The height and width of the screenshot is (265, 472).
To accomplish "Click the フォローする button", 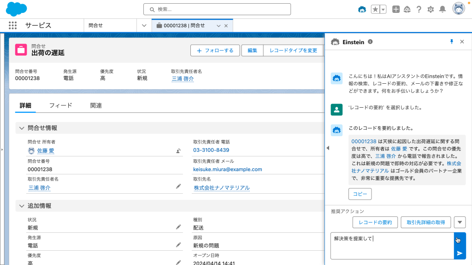I will (x=215, y=51).
